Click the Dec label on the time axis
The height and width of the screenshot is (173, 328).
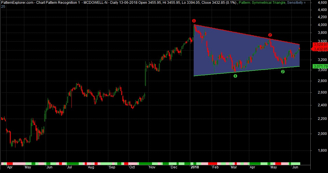coord(174,167)
